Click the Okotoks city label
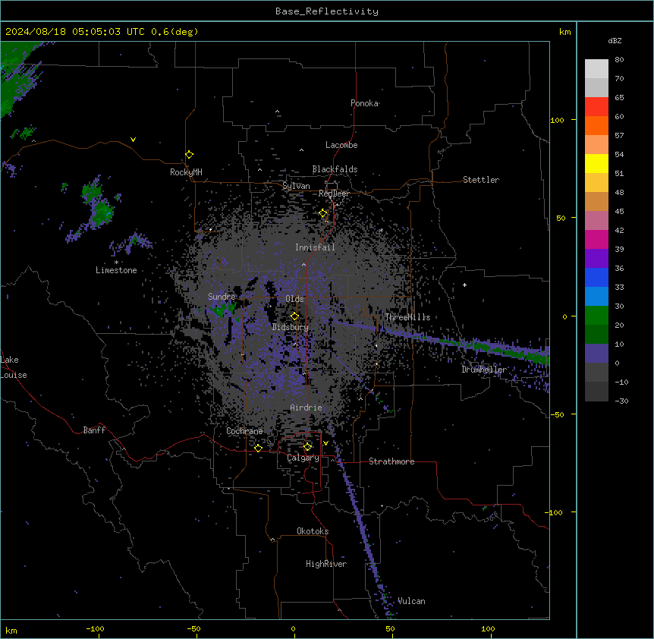This screenshot has width=654, height=639. (313, 531)
